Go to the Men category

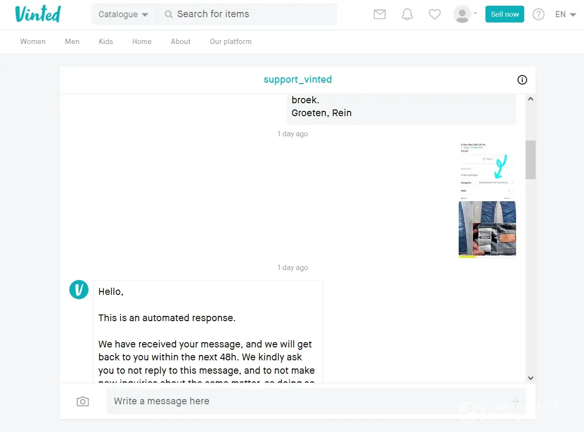(x=72, y=42)
